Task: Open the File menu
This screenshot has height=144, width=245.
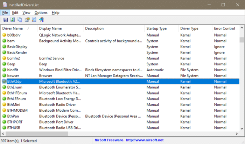Action: click(x=5, y=13)
